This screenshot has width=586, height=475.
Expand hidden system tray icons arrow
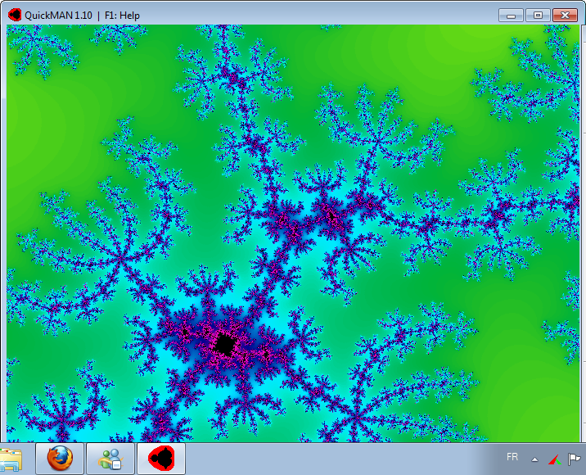coord(535,459)
